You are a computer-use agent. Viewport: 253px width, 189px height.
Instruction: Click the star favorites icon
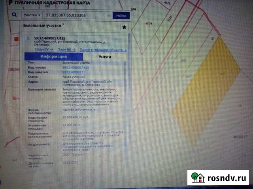[x=124, y=27]
